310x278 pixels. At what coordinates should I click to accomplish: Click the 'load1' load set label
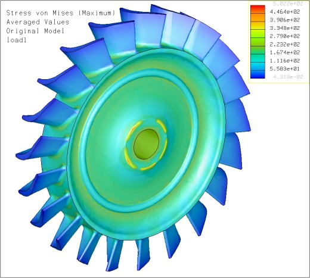[16, 40]
